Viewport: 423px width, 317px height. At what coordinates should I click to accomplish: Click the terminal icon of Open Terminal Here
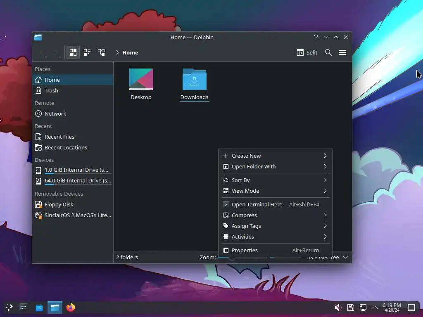226,204
